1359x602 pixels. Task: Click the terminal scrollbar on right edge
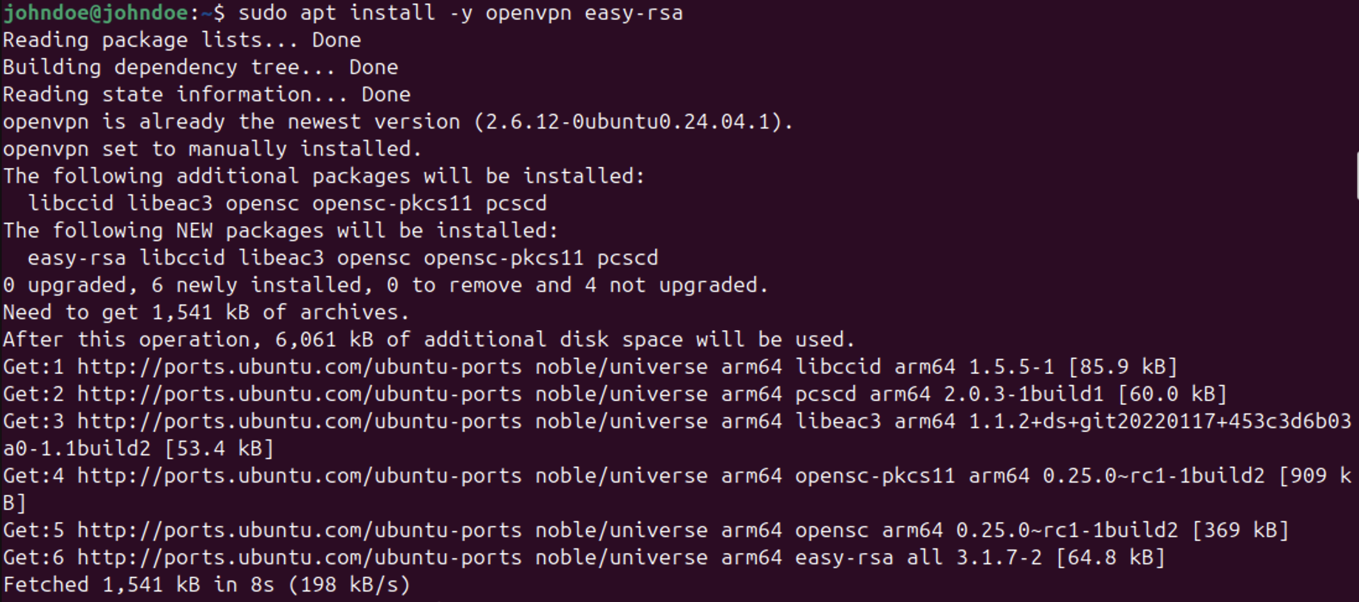click(1356, 176)
